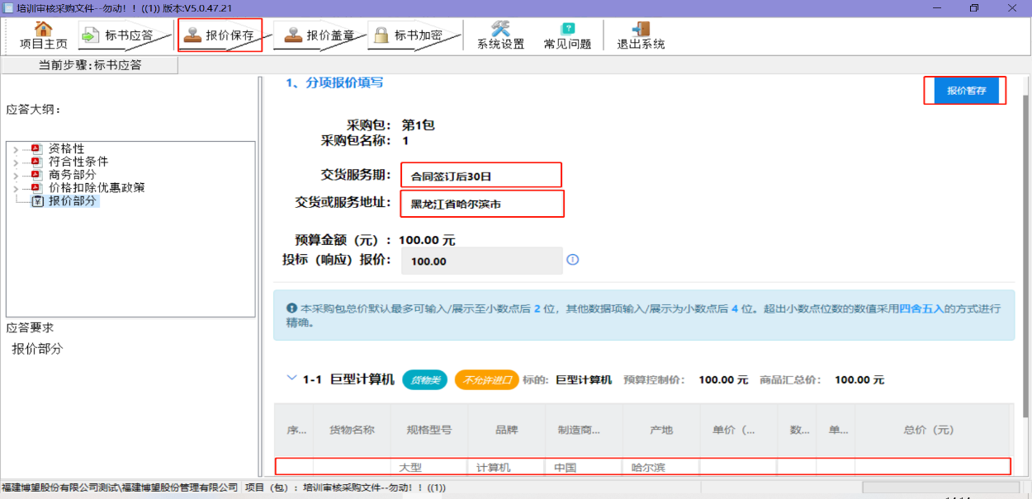
Task: Click the 报价保存 stamp icon
Action: 192,35
